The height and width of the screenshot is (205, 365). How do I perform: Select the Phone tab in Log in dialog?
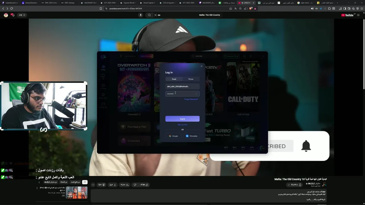coord(191,79)
